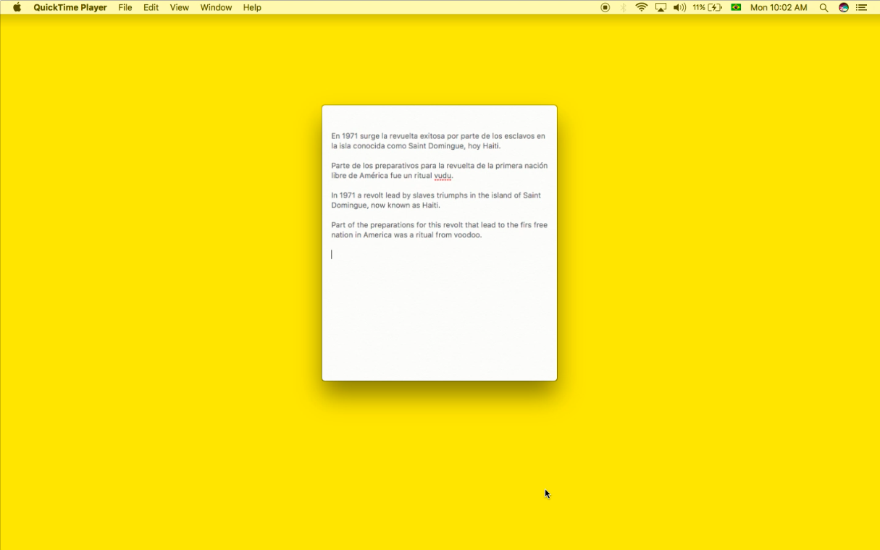Viewport: 880px width, 550px height.
Task: Open the QuickTime Player application menu
Action: (70, 7)
